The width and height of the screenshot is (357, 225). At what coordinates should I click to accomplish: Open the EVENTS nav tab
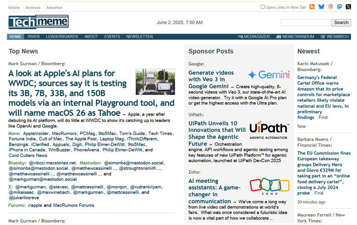pyautogui.click(x=112, y=37)
